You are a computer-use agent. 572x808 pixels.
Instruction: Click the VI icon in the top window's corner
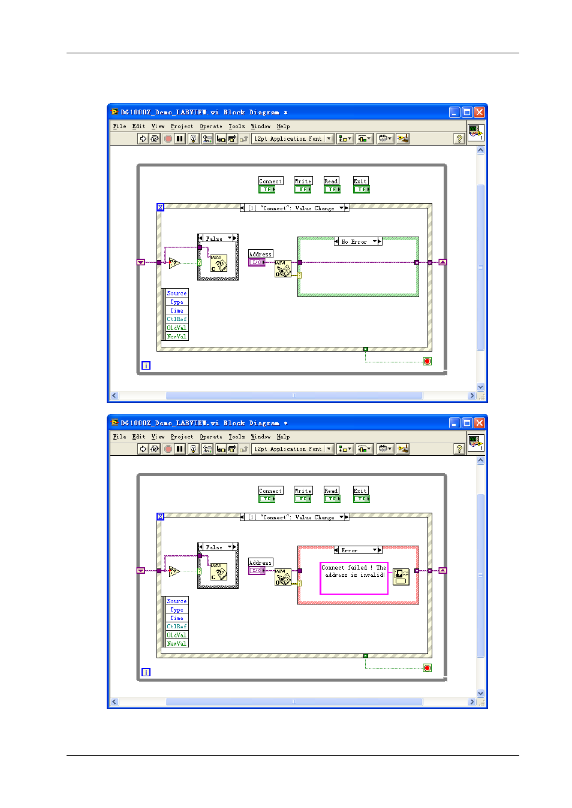pos(476,133)
